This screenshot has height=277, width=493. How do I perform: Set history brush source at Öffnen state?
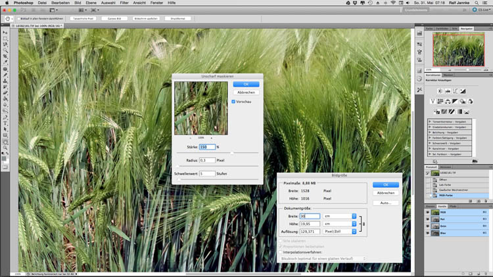click(x=428, y=180)
